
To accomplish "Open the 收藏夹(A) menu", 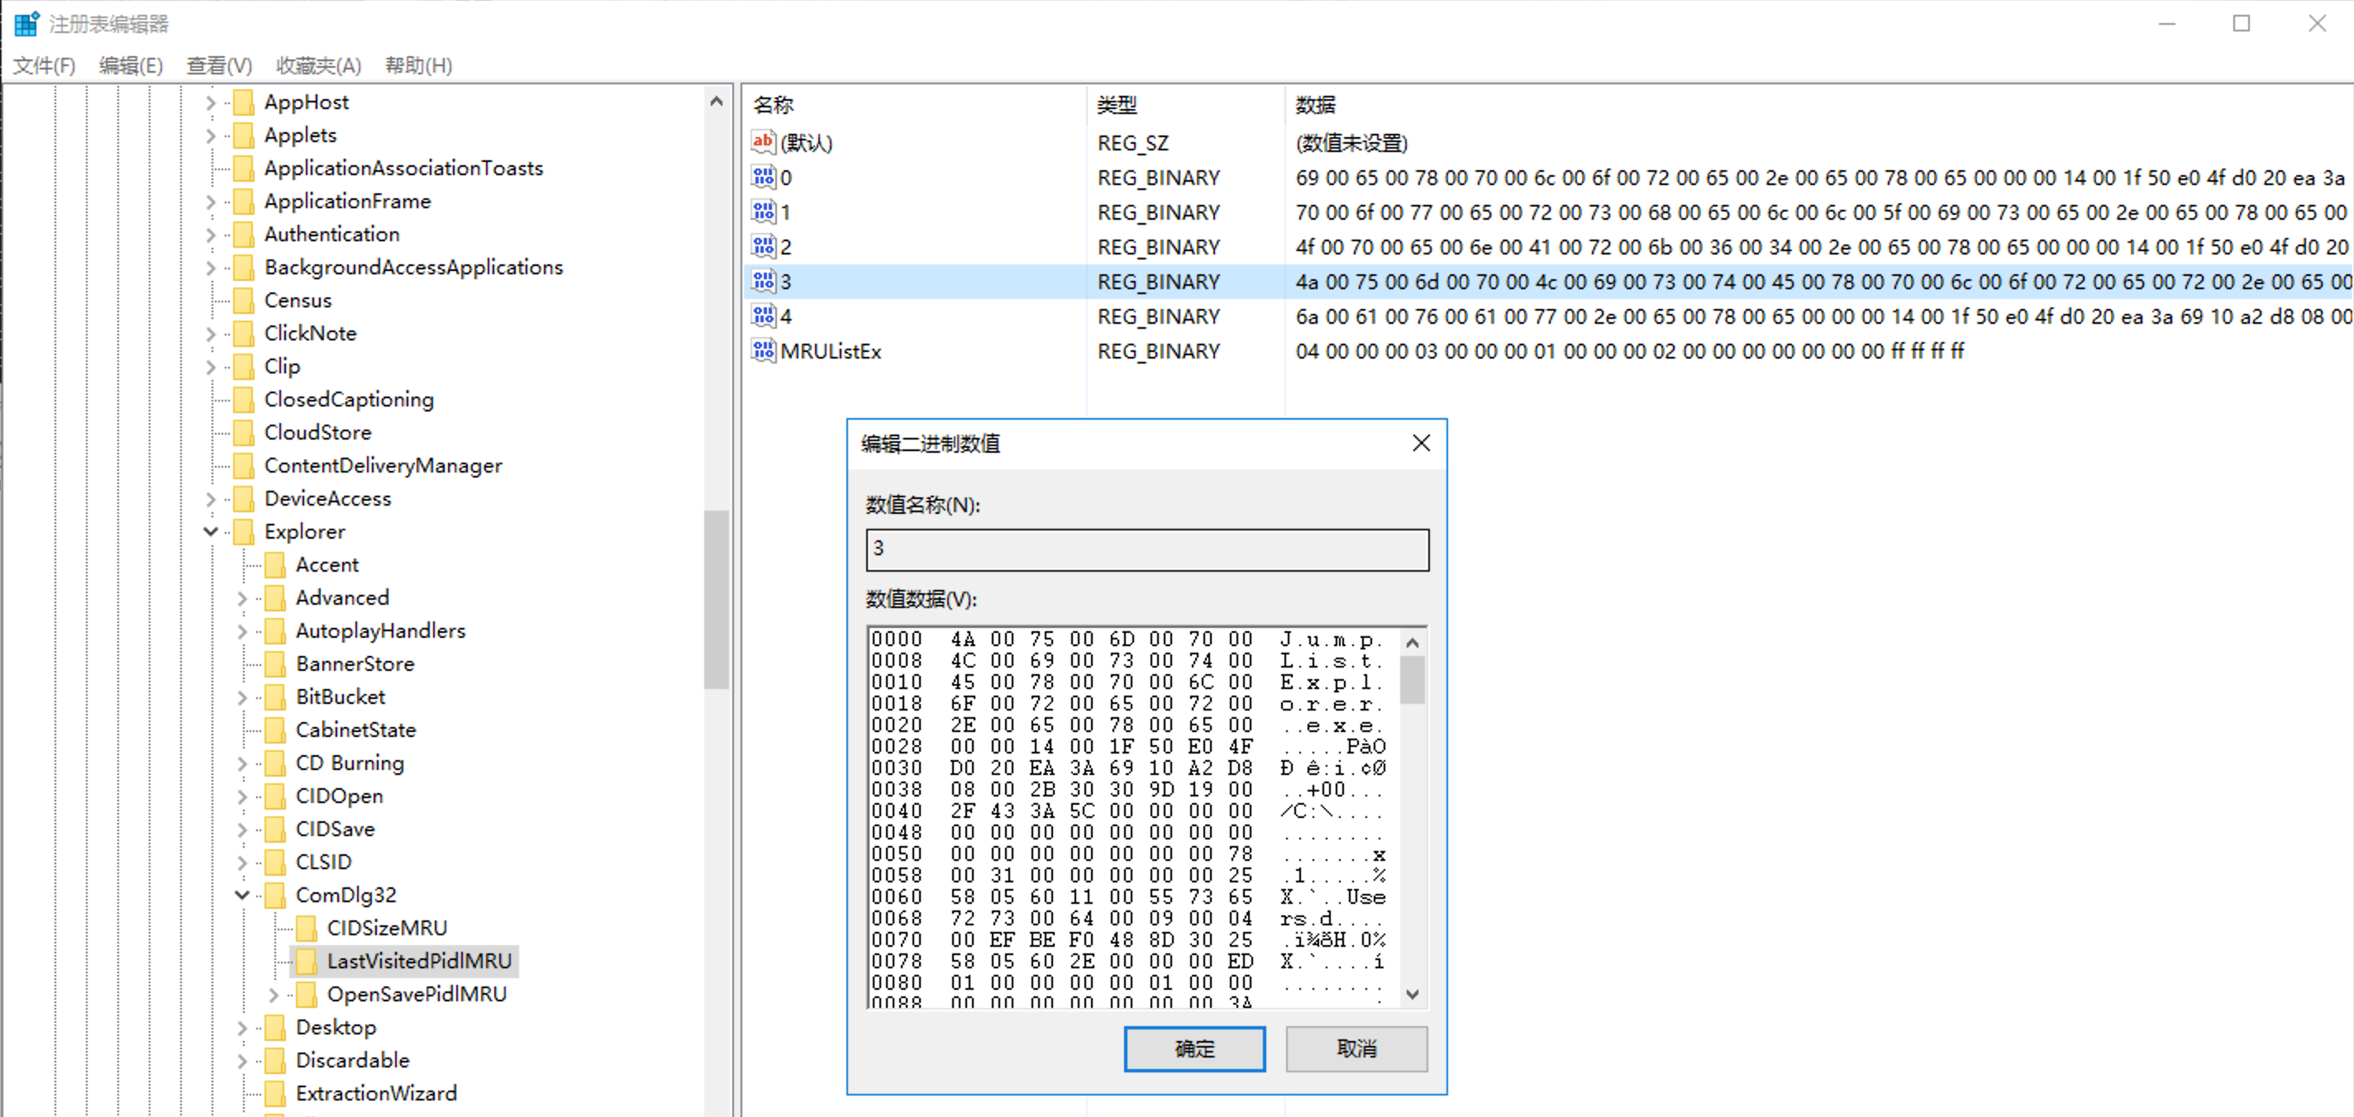I will pos(318,66).
